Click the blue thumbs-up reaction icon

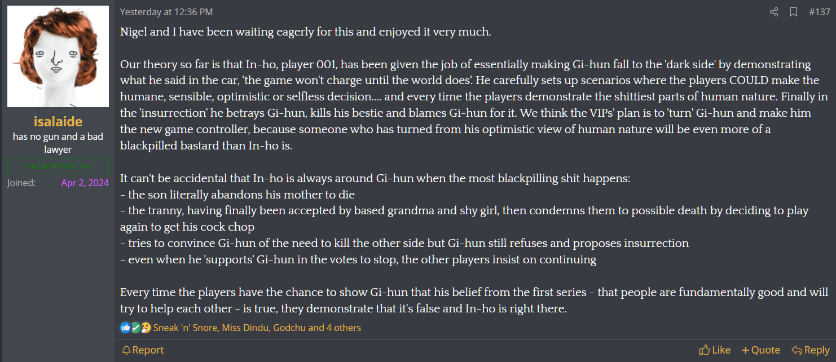[x=125, y=328]
